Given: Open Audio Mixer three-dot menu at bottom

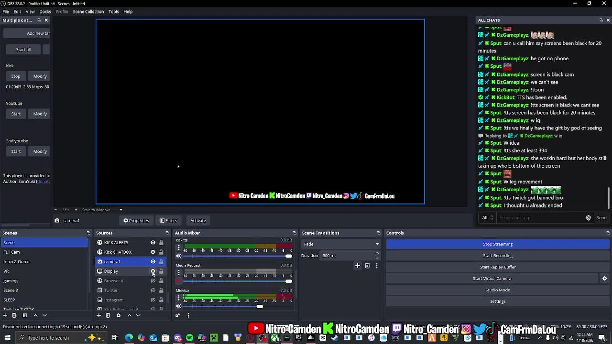Looking at the screenshot, I should 188,315.
